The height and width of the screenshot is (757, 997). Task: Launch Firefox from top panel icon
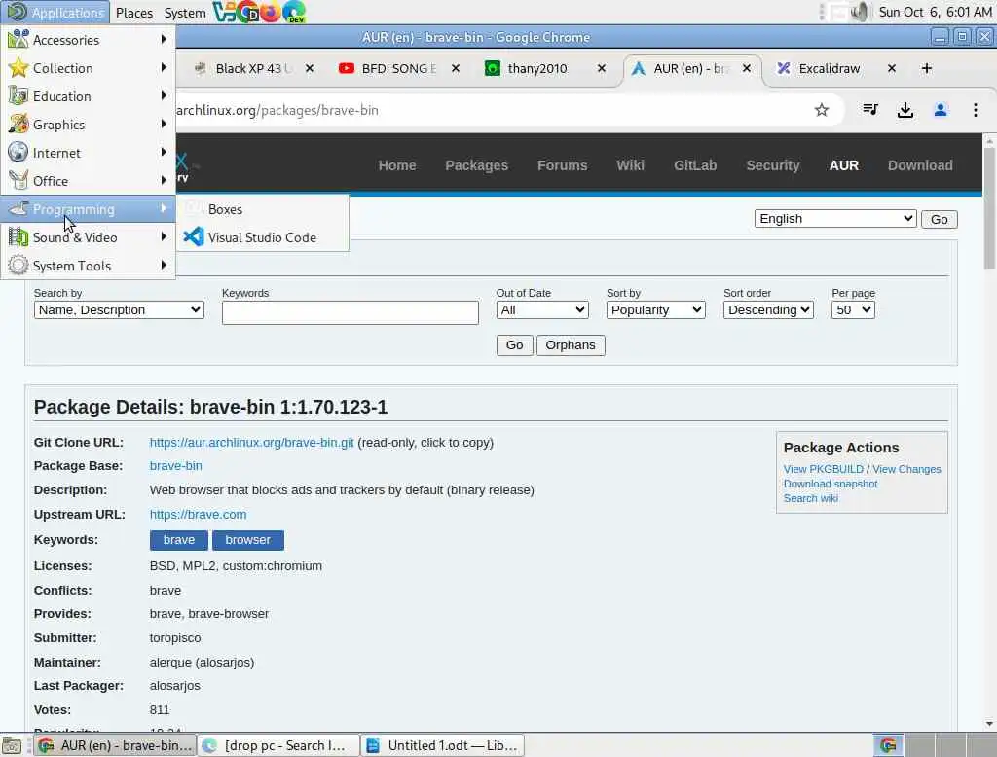click(270, 12)
